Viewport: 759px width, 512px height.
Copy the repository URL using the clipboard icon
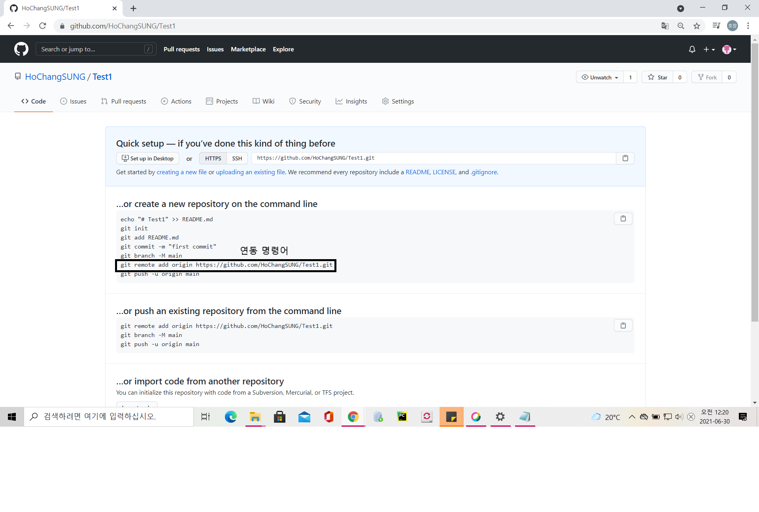point(625,158)
